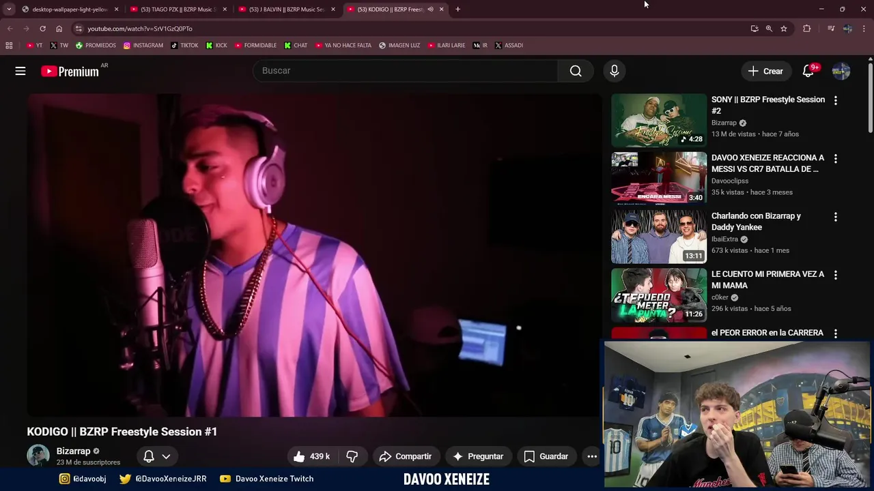Open Charlando con Bizarrap y Daddy Yankee thumbnail
This screenshot has height=491, width=874.
tap(659, 237)
